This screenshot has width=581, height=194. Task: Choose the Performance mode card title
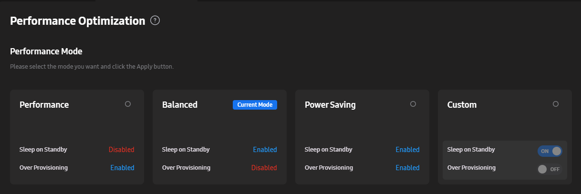pyautogui.click(x=44, y=105)
